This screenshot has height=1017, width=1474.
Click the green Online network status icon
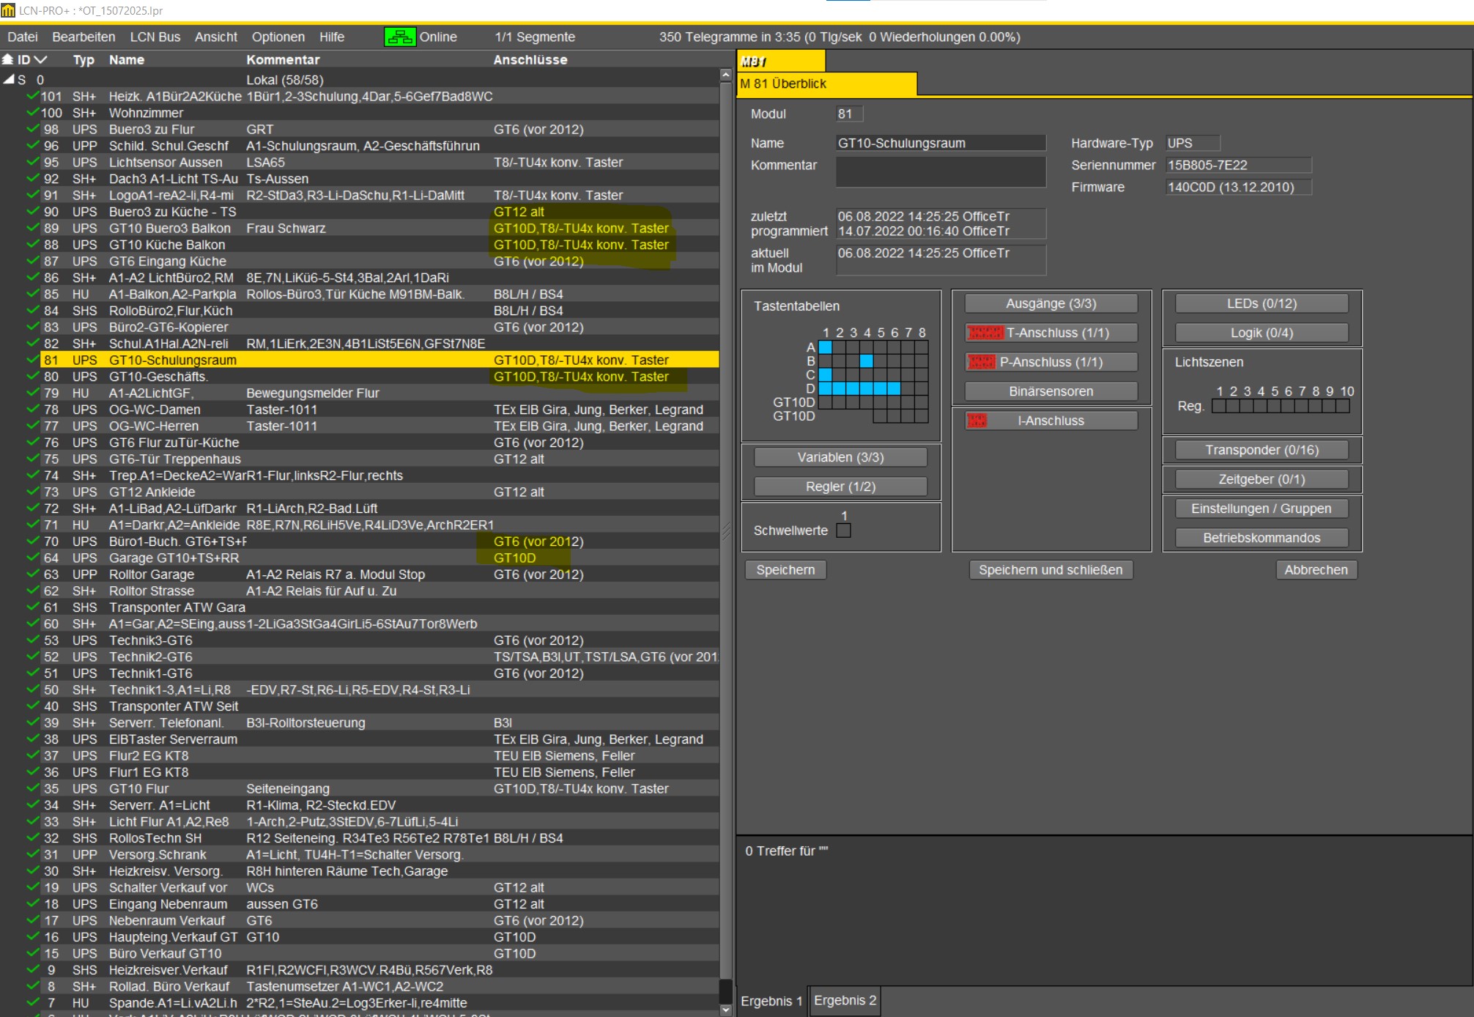(x=399, y=37)
